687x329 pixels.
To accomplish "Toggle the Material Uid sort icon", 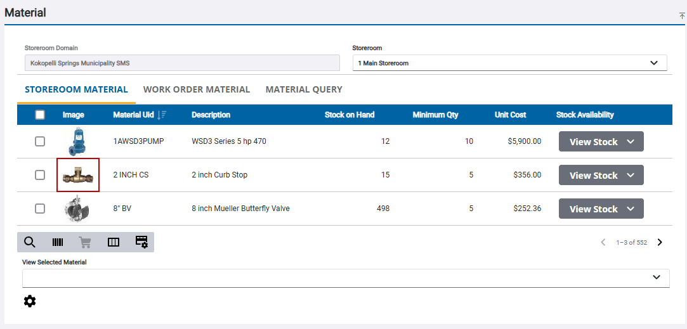I will 163,115.
